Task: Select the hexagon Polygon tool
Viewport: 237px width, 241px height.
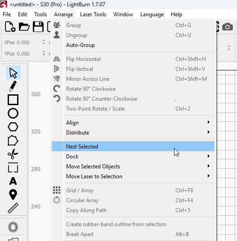Action: pyautogui.click(x=13, y=127)
